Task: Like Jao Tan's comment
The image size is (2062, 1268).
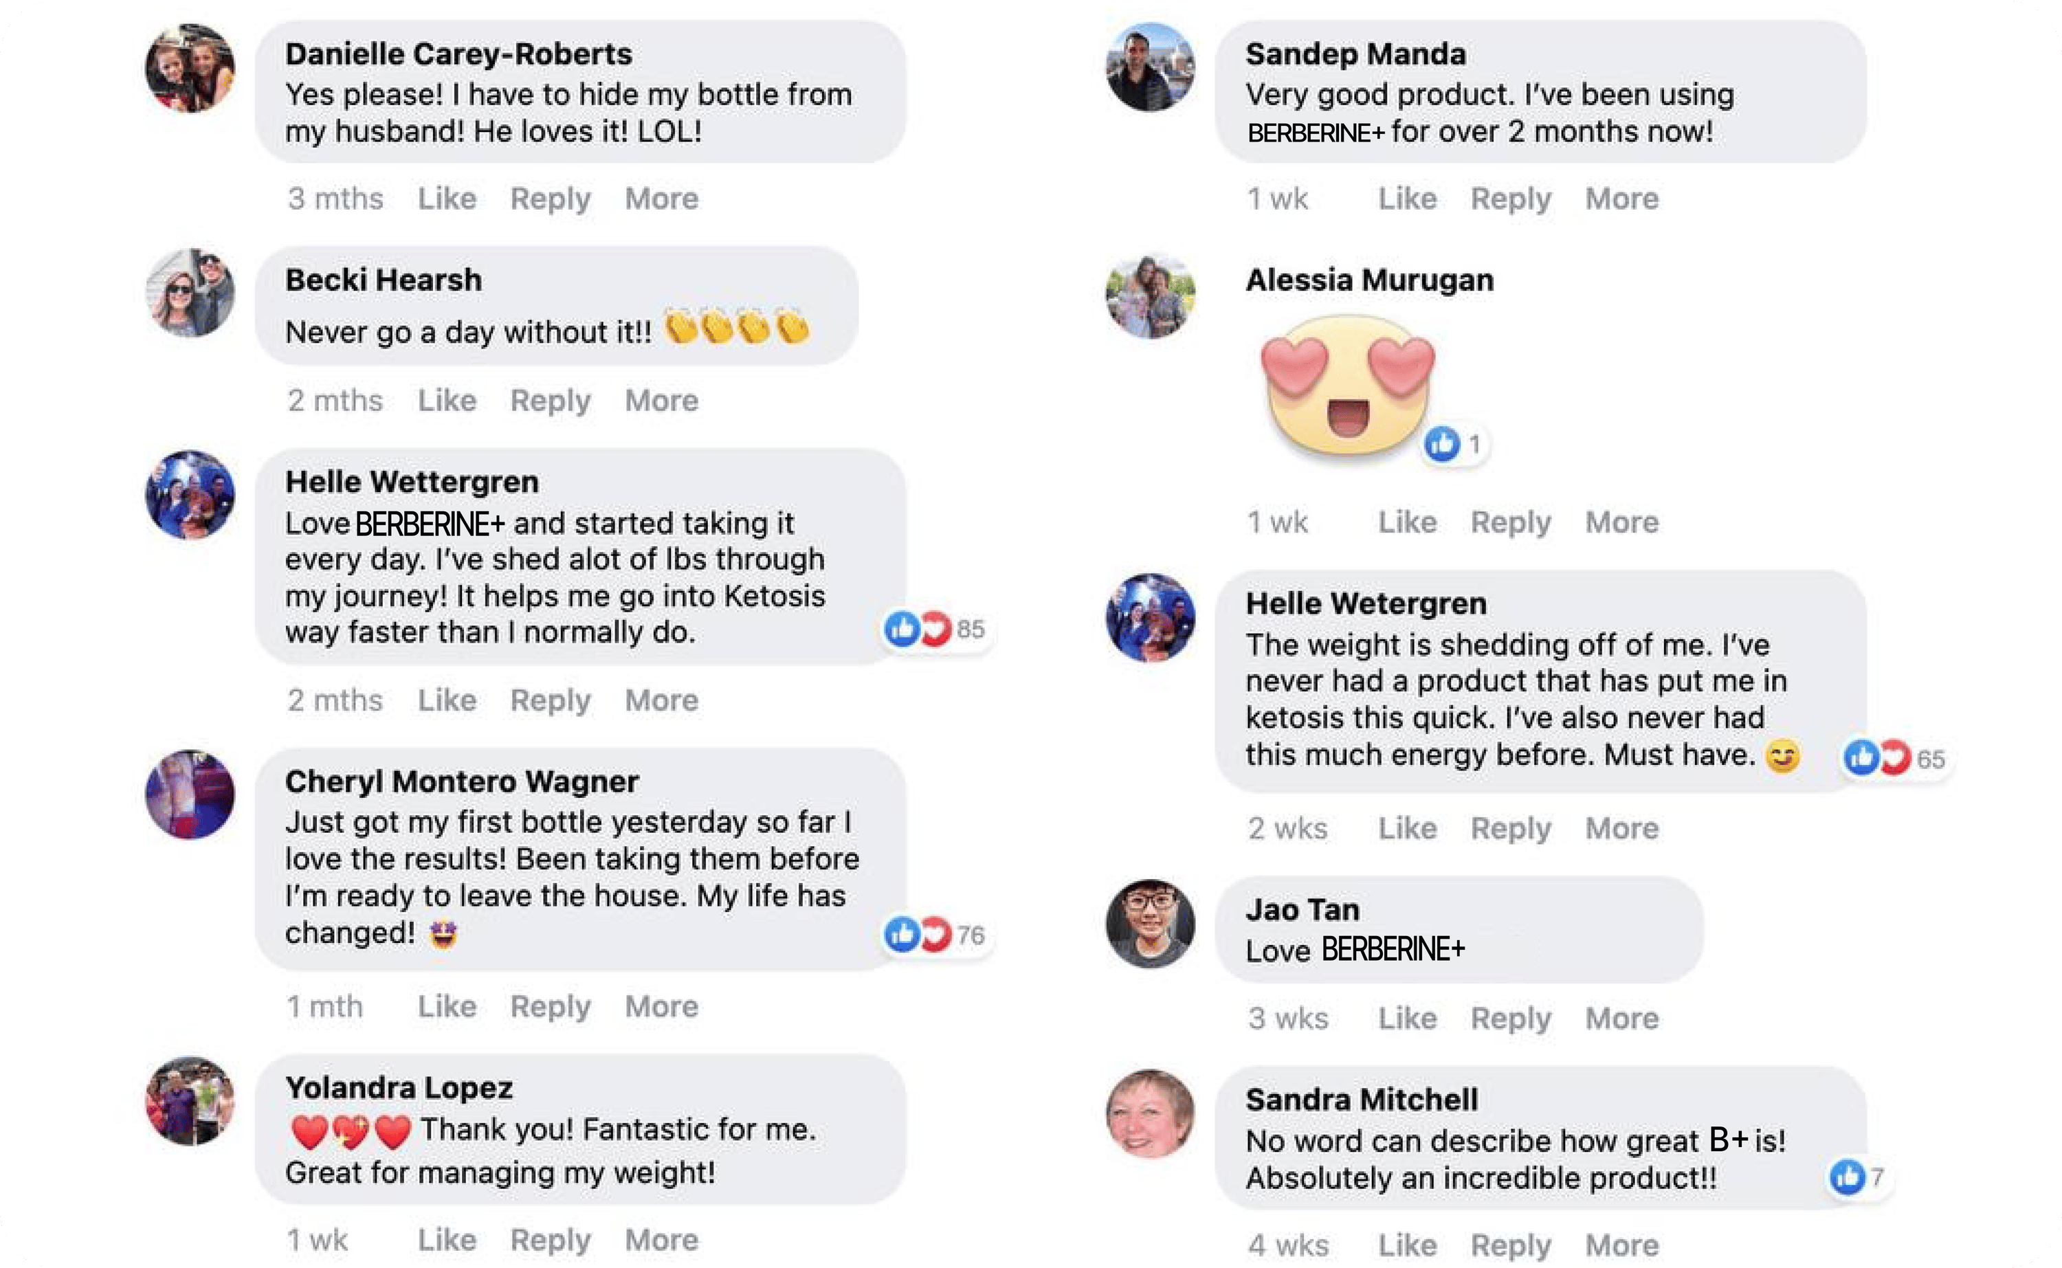Action: click(1407, 1018)
